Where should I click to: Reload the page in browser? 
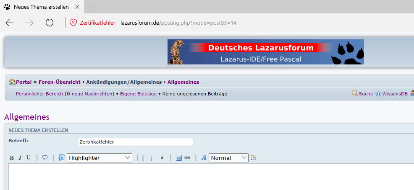point(50,23)
